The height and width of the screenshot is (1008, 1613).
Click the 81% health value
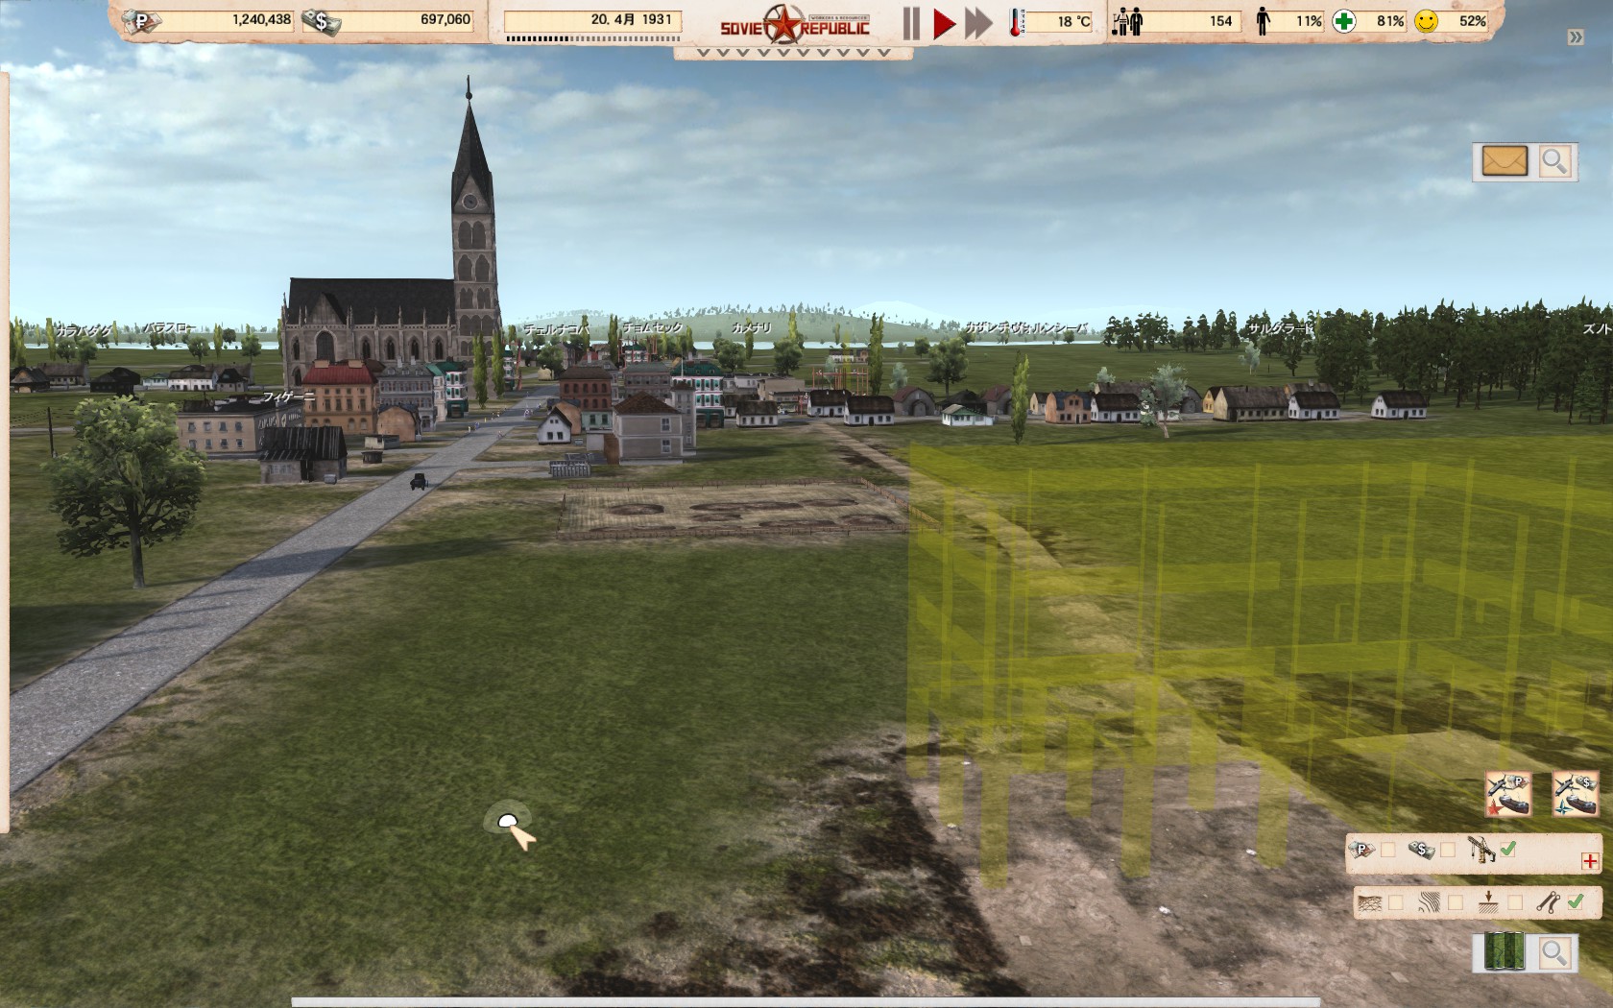1389,20
